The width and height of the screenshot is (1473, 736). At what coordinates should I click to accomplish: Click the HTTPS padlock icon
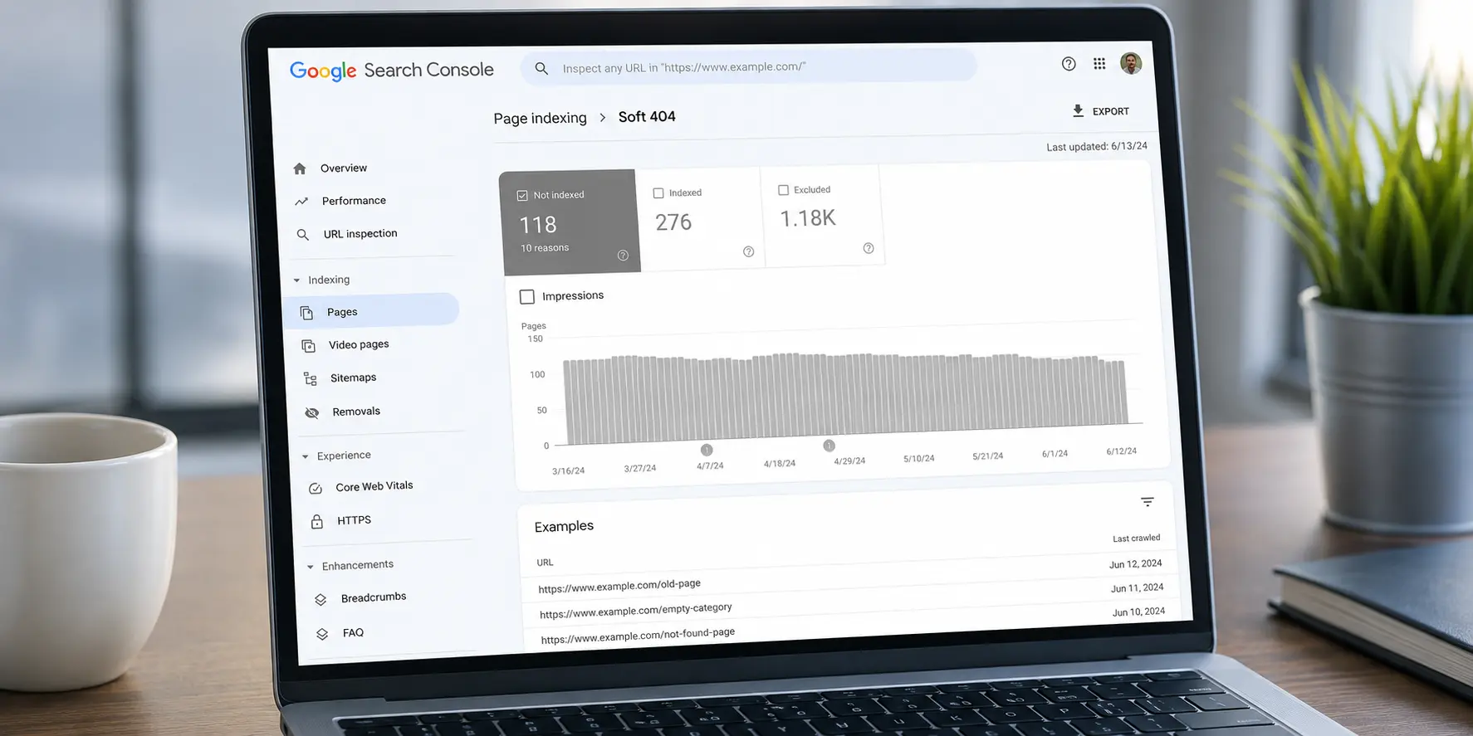[x=317, y=522]
